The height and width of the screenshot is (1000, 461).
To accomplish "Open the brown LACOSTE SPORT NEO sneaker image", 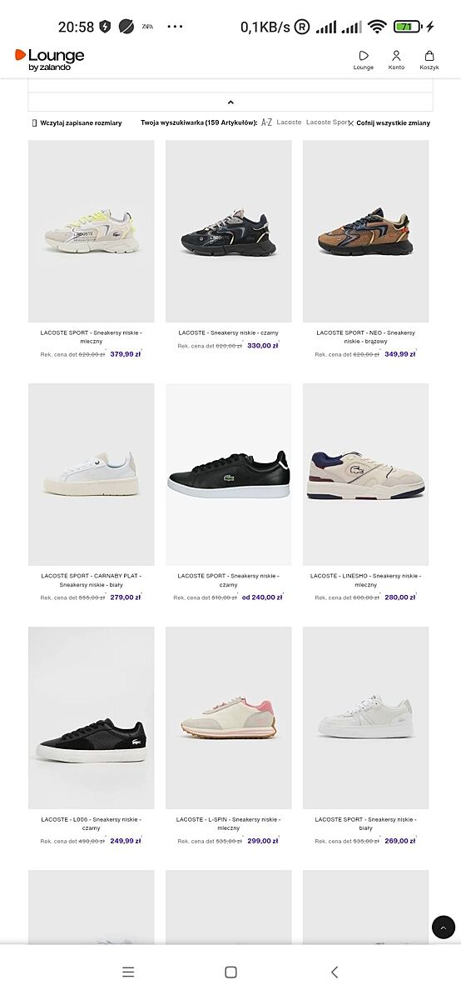I will [366, 231].
